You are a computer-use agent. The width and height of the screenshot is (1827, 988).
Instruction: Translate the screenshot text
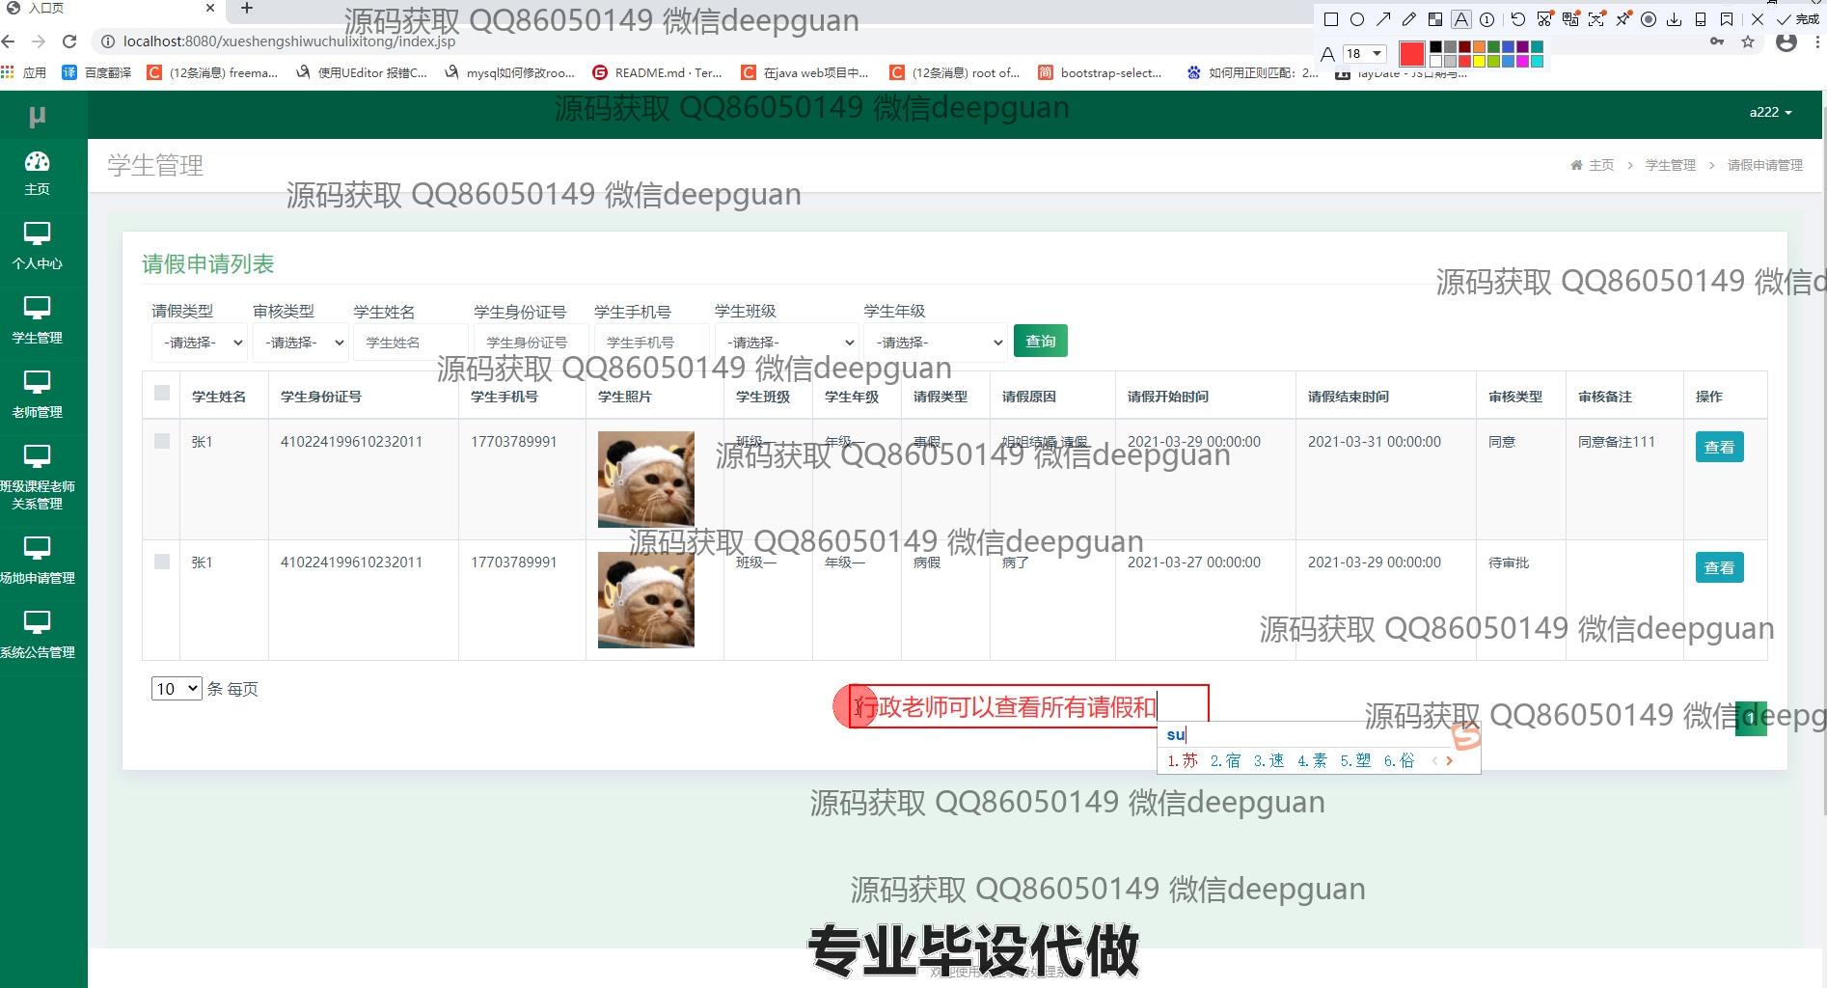(x=1570, y=19)
